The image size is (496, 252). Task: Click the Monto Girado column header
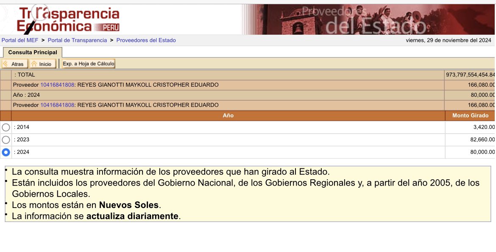coord(470,115)
